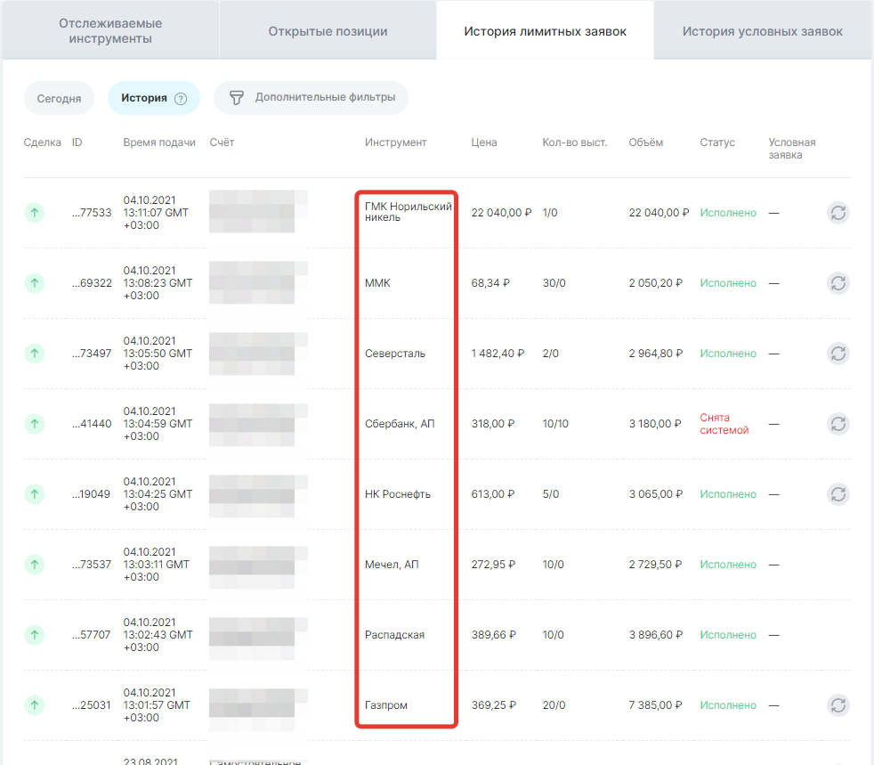
Task: Click repeat-order icon in the Северсталь row
Action: click(838, 354)
